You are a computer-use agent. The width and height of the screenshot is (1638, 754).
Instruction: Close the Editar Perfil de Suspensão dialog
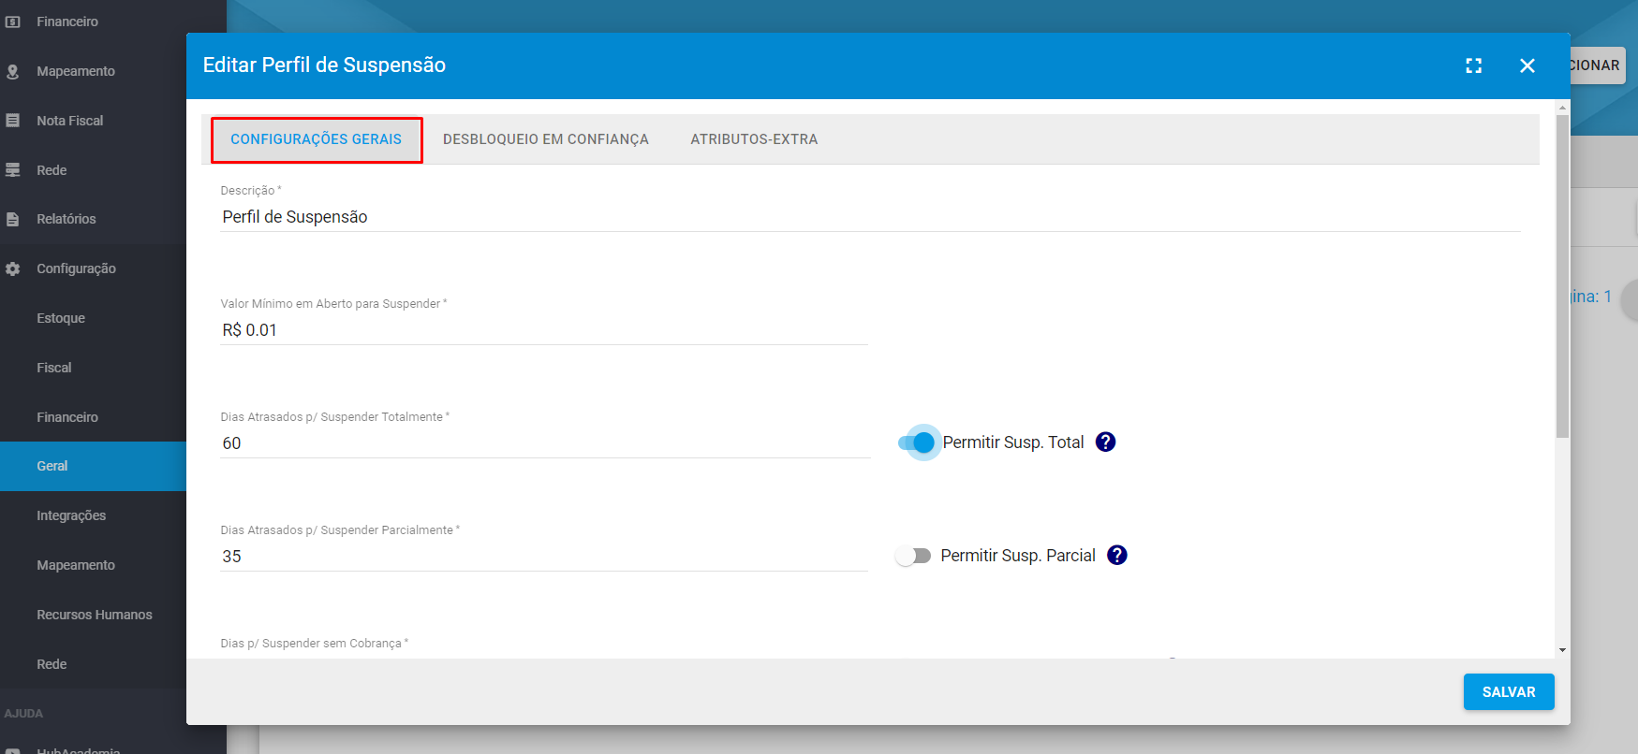tap(1527, 65)
